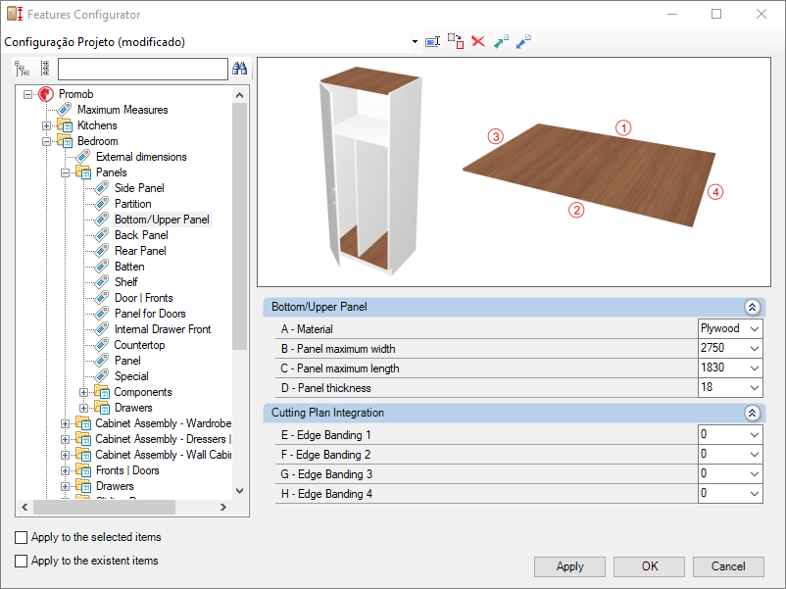Click the green arrow export icon
The image size is (786, 589).
(x=501, y=41)
